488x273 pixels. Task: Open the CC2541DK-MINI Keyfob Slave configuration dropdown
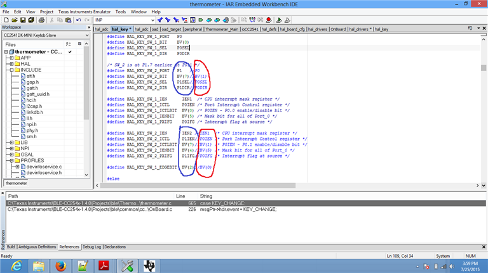(x=87, y=35)
